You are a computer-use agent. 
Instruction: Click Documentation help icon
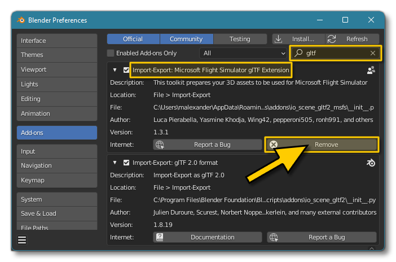click(160, 237)
